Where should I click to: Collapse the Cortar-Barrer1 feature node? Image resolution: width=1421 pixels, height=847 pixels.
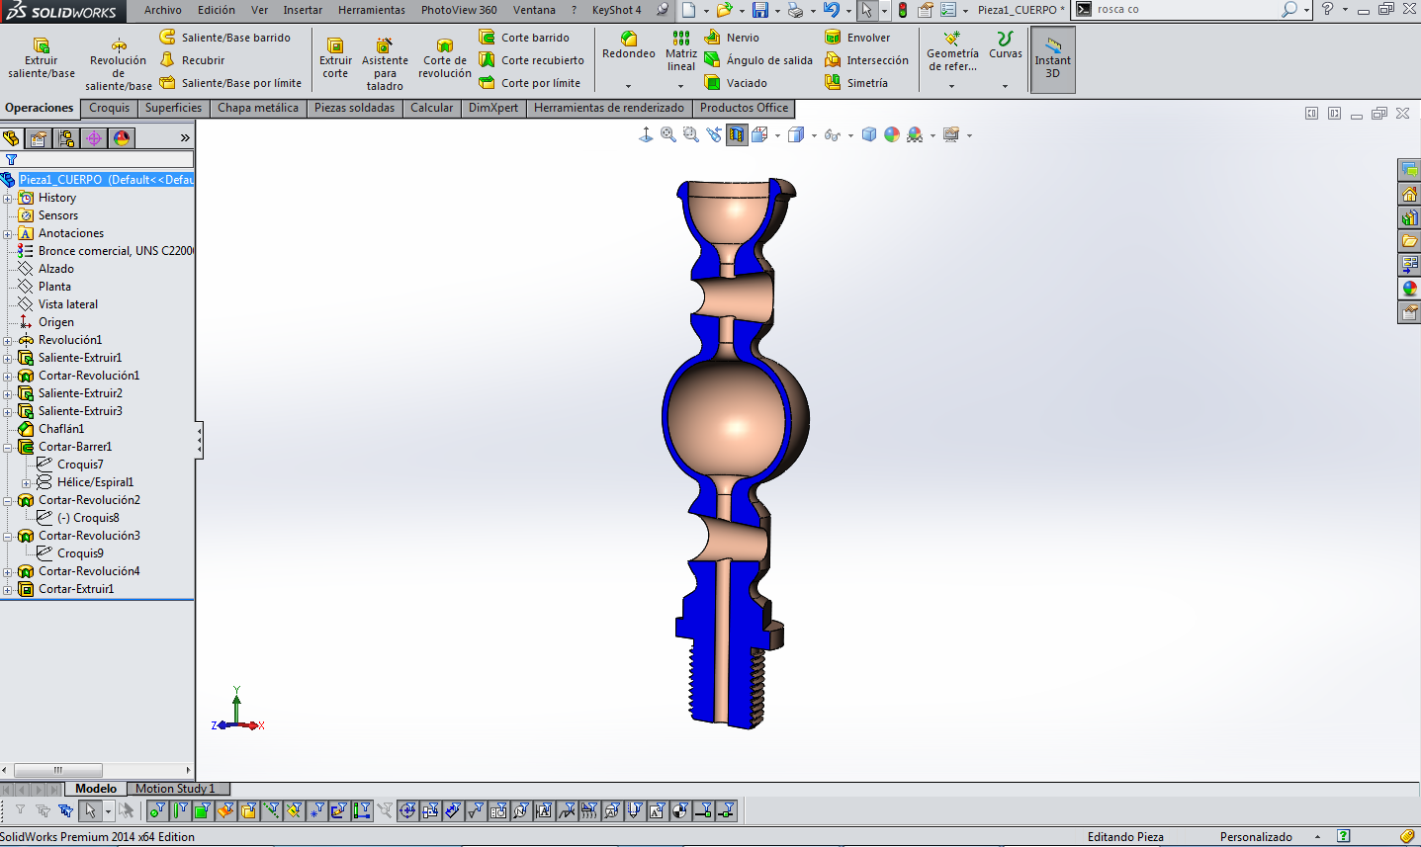pyautogui.click(x=8, y=447)
